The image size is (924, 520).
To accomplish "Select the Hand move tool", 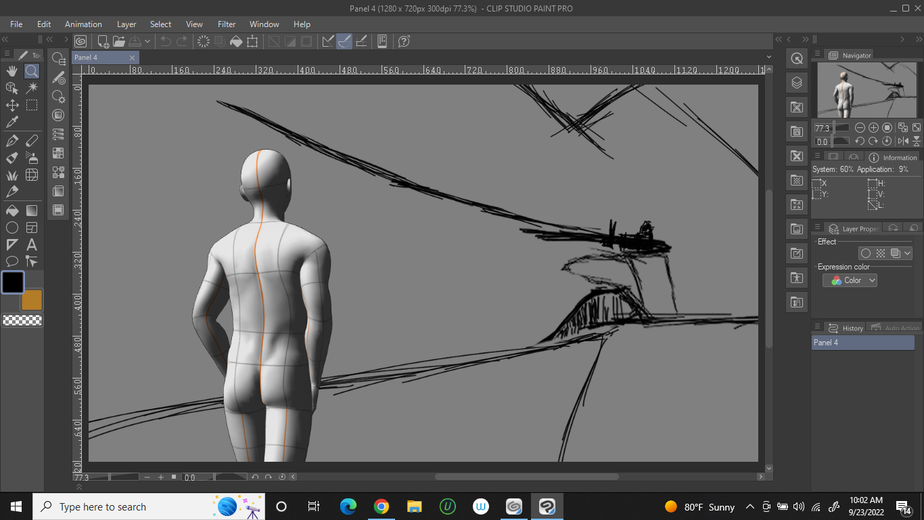I will point(12,71).
